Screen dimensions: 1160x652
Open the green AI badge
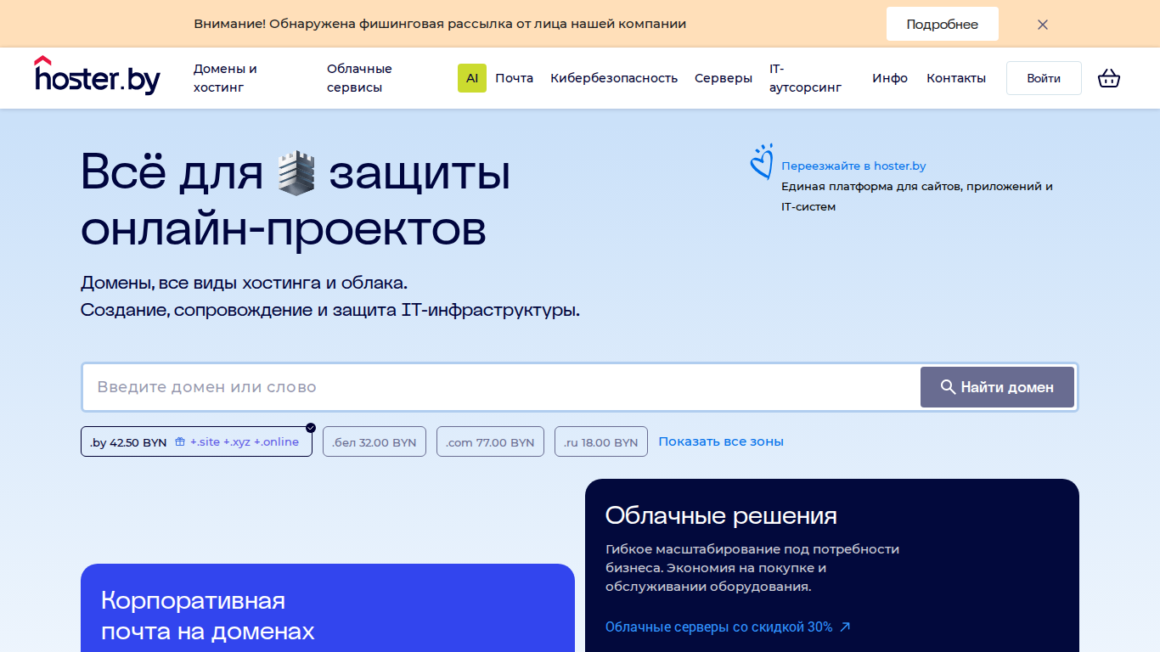[x=472, y=78]
